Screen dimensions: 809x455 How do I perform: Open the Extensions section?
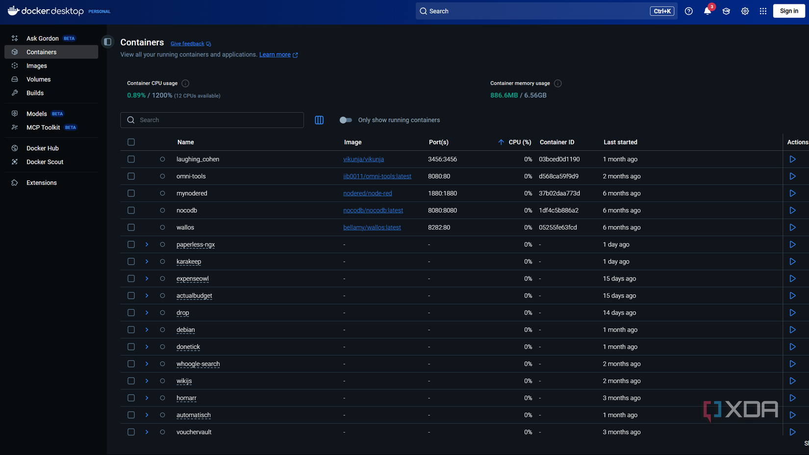[x=41, y=182]
